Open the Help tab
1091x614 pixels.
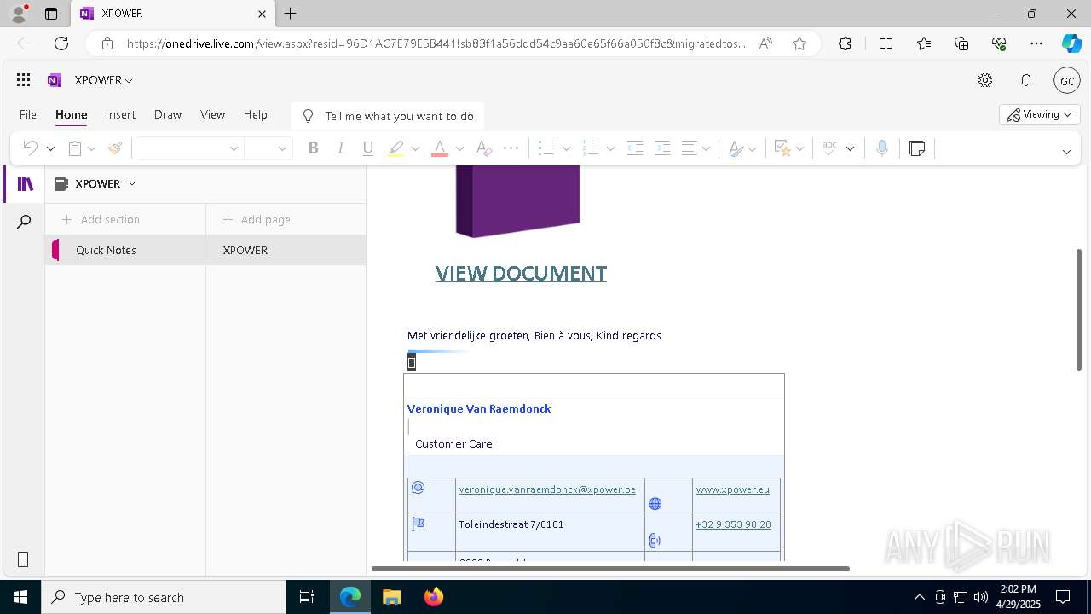tap(256, 114)
